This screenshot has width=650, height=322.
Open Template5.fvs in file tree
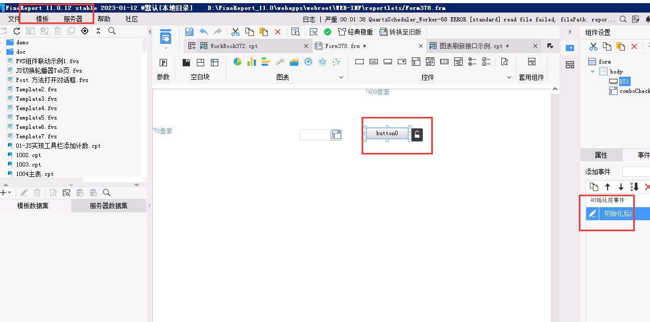click(x=36, y=117)
